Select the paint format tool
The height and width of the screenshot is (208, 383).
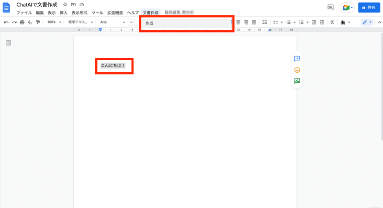point(38,22)
